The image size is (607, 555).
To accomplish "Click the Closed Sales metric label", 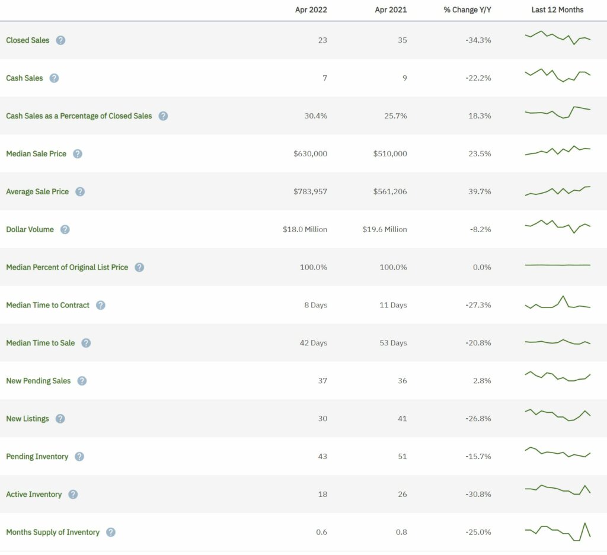I will 28,40.
